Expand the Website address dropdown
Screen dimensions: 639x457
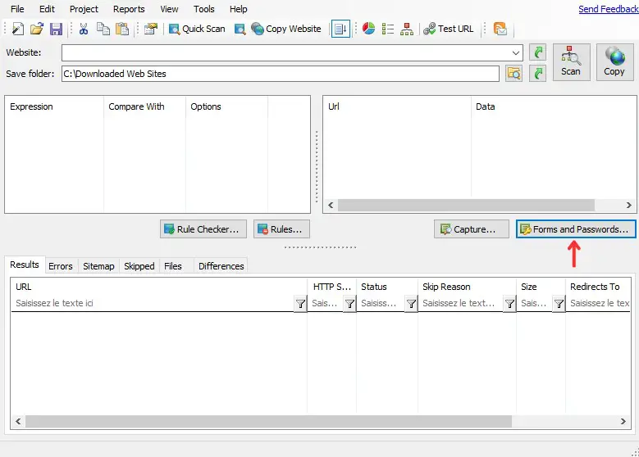pos(515,53)
